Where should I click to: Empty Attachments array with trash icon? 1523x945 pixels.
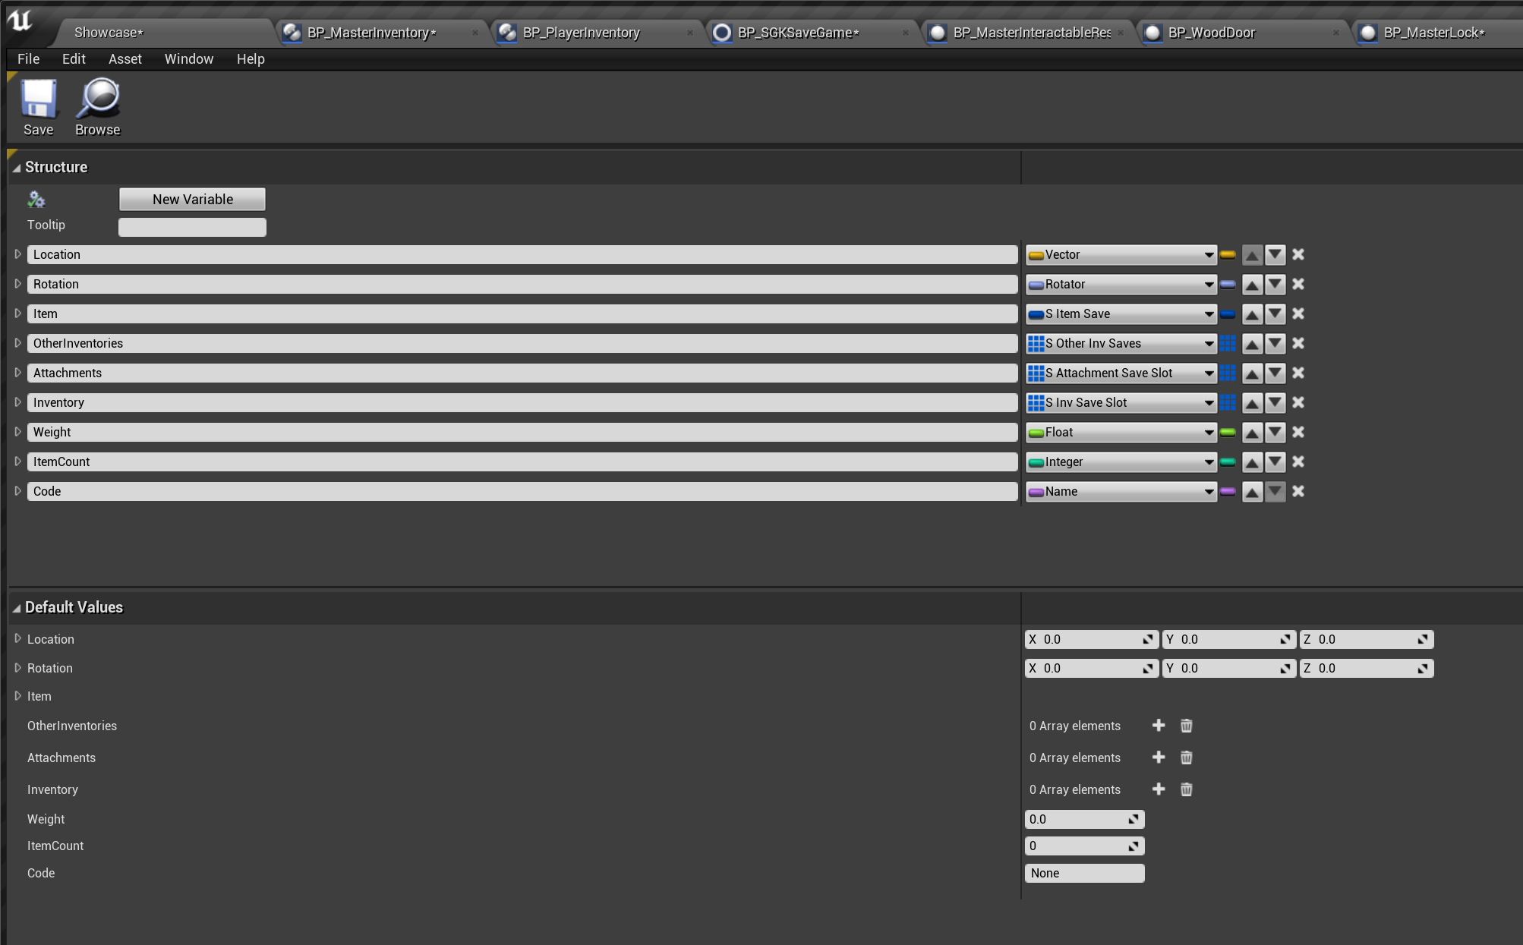(1187, 758)
